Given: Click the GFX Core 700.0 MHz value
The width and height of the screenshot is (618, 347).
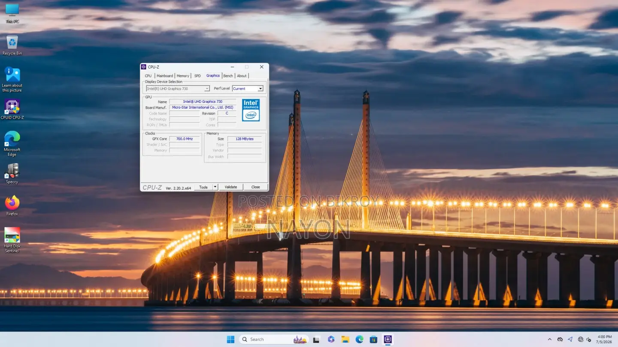Looking at the screenshot, I should [185, 139].
